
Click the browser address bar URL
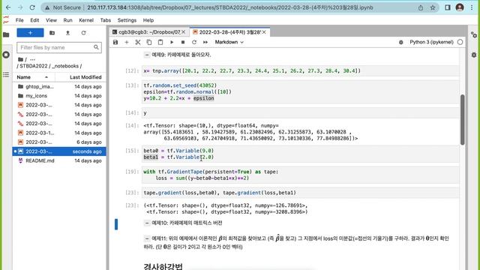click(x=230, y=7)
